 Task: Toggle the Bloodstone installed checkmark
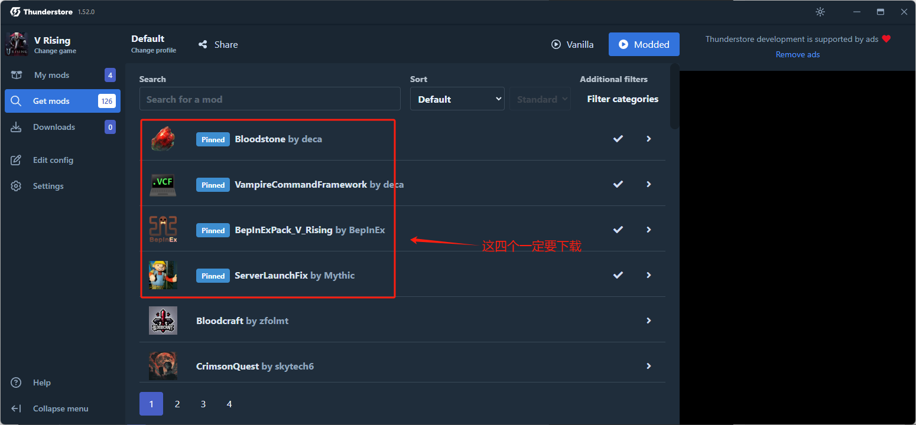pos(618,139)
